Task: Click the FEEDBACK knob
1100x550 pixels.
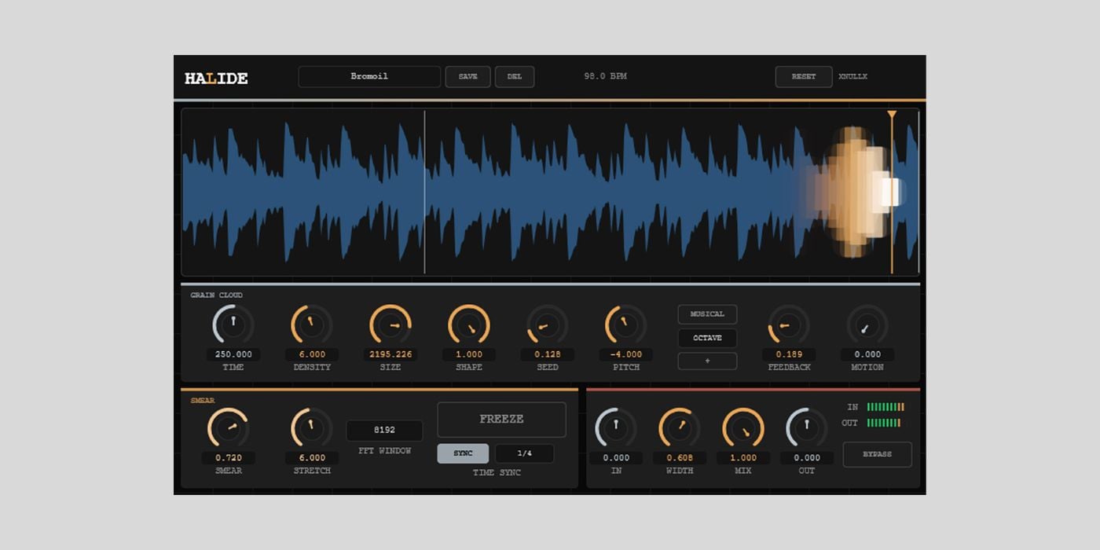Action: 789,324
